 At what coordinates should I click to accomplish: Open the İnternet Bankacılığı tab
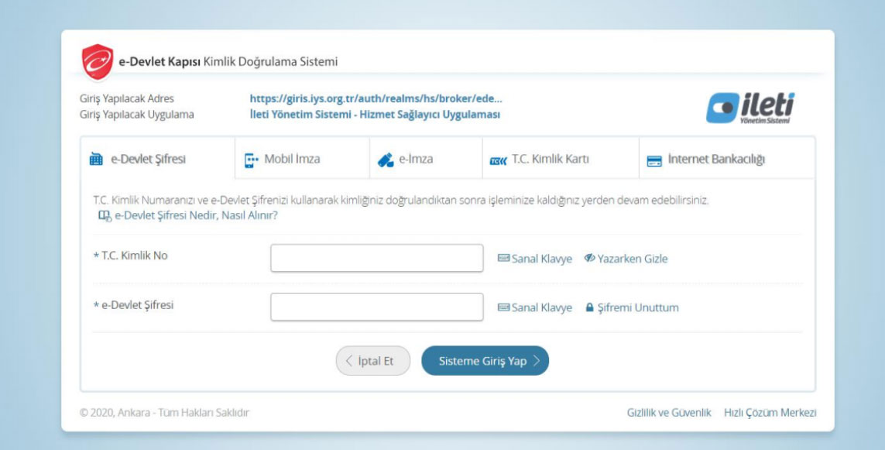coord(727,159)
